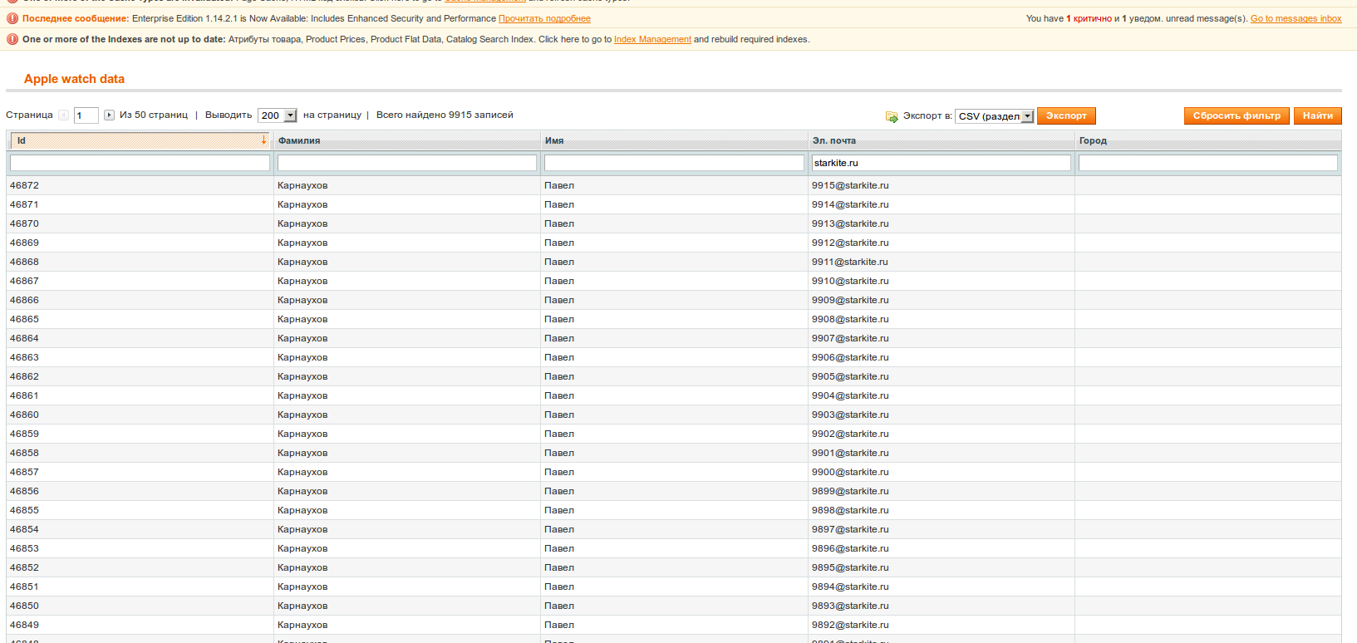
Task: Click the Всего найдено 9915 записей text
Action: (445, 115)
